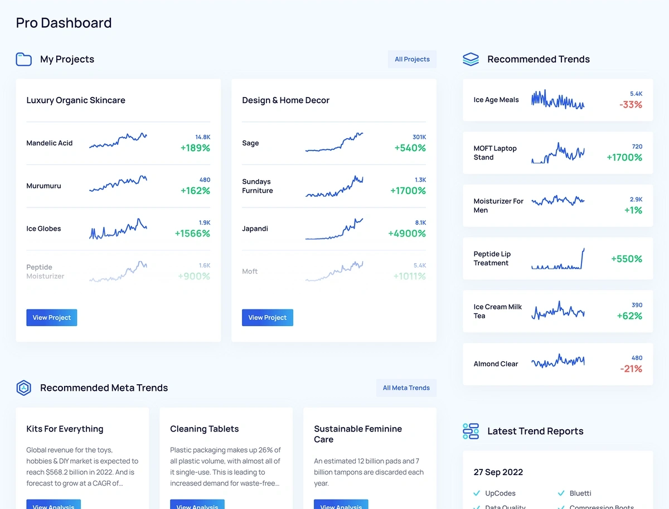
Task: Click the Sage sparkline chart
Action: 334,142
